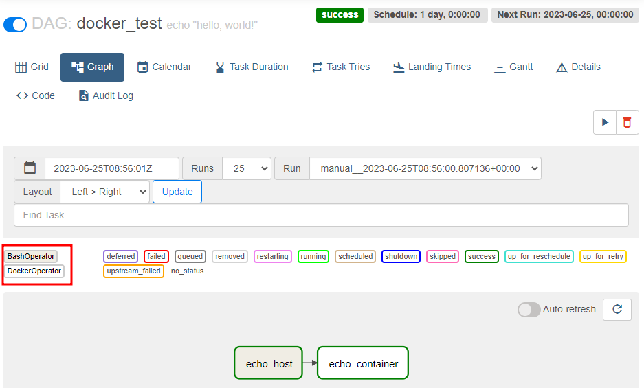This screenshot has height=388, width=644.
Task: Click the skipped status legend
Action: click(443, 256)
